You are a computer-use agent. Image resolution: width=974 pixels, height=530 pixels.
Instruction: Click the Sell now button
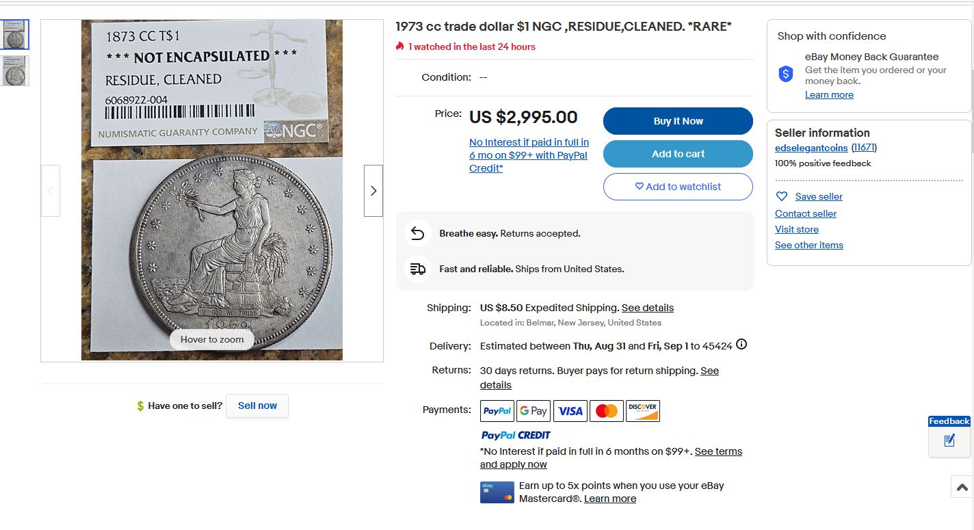pos(257,406)
